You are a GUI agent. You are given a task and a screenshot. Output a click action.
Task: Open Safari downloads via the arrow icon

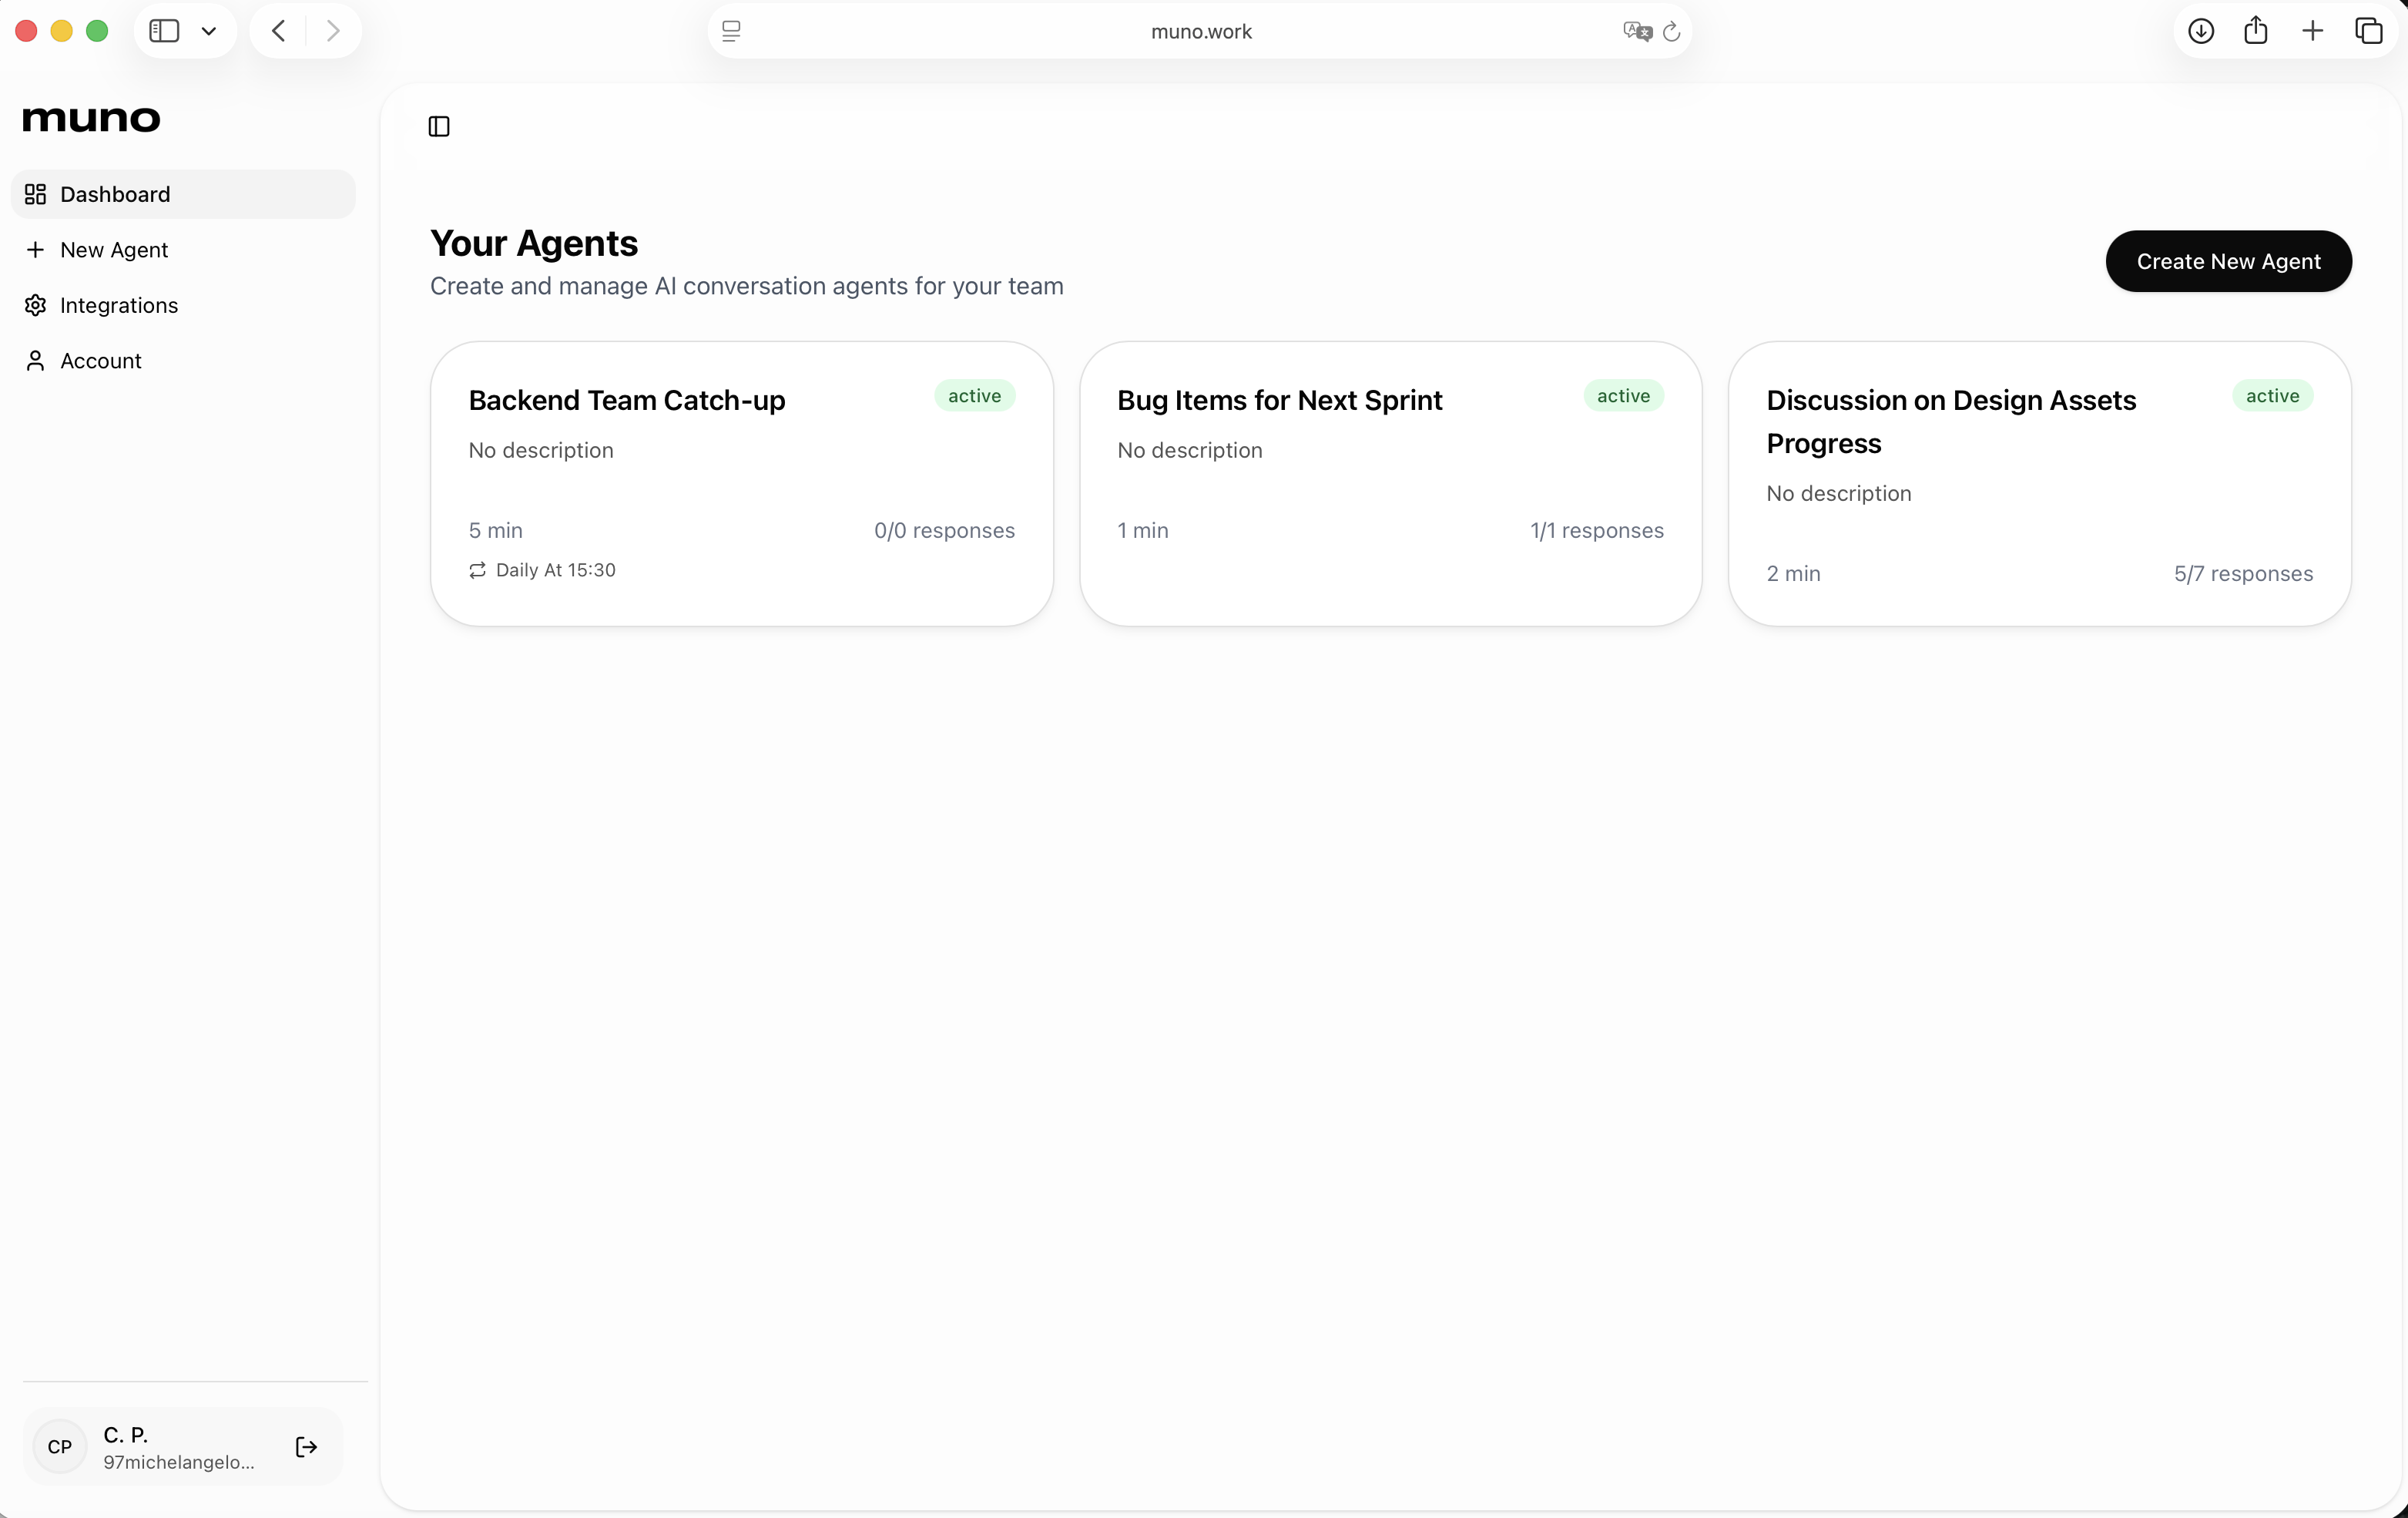[x=2202, y=31]
